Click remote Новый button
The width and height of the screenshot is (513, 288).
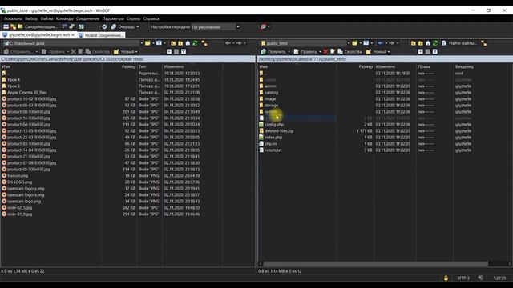376,51
